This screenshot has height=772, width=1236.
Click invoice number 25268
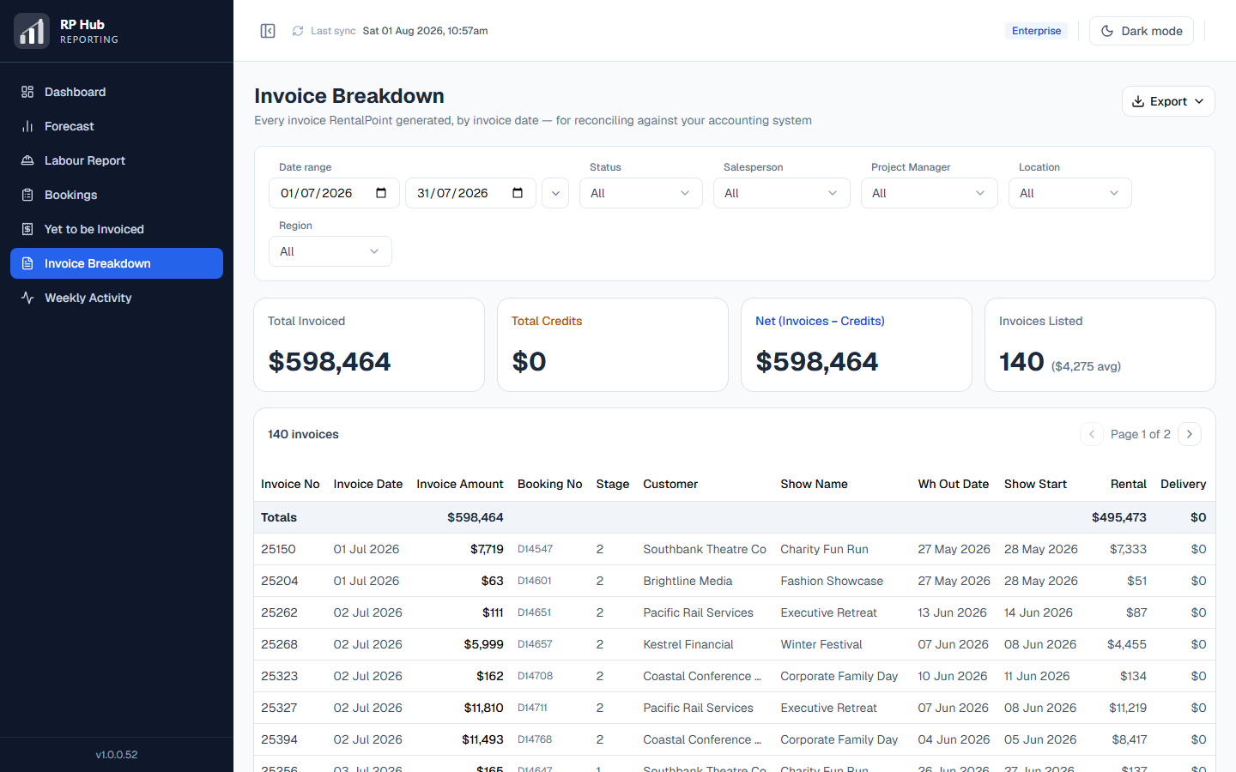280,644
